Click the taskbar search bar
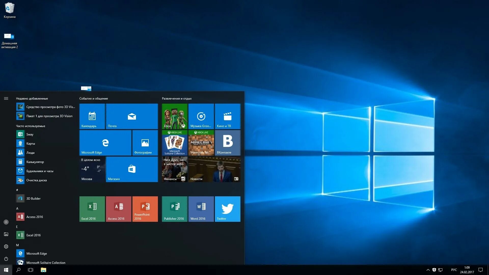Viewport: 489px width, 275px height. [x=18, y=270]
